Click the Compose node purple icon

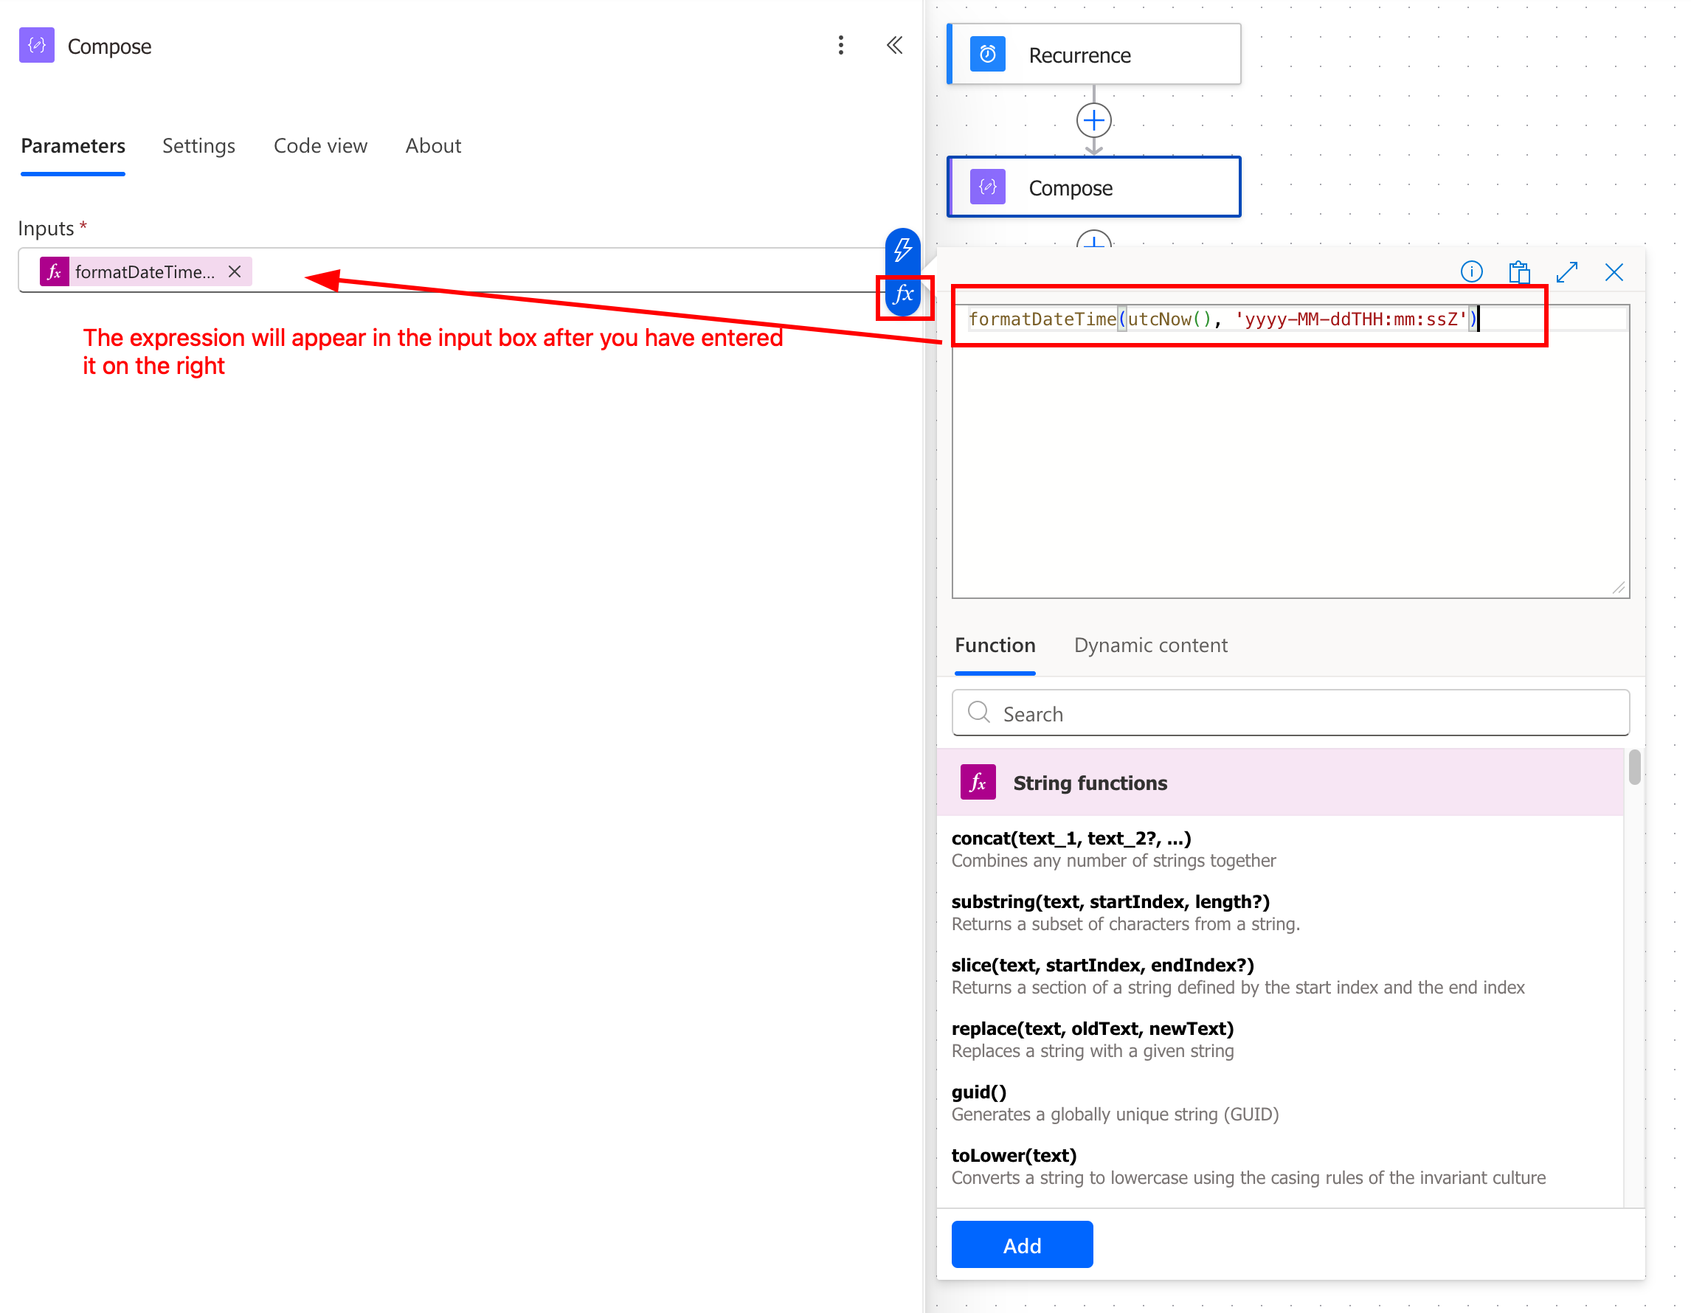coord(987,187)
